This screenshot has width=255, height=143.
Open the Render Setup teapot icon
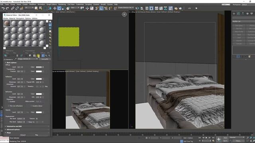(176, 8)
